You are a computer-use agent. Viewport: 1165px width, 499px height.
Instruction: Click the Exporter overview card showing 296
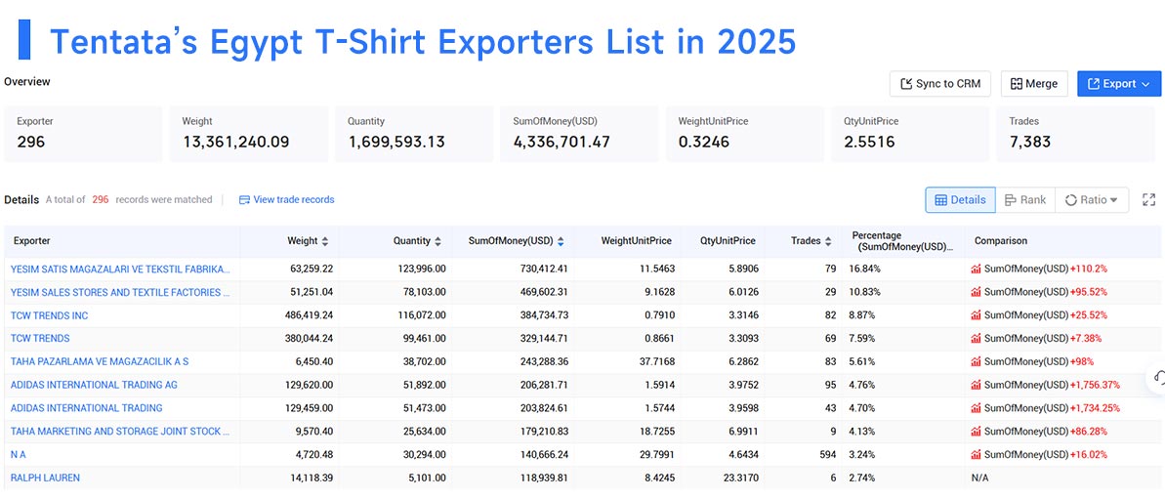point(83,134)
